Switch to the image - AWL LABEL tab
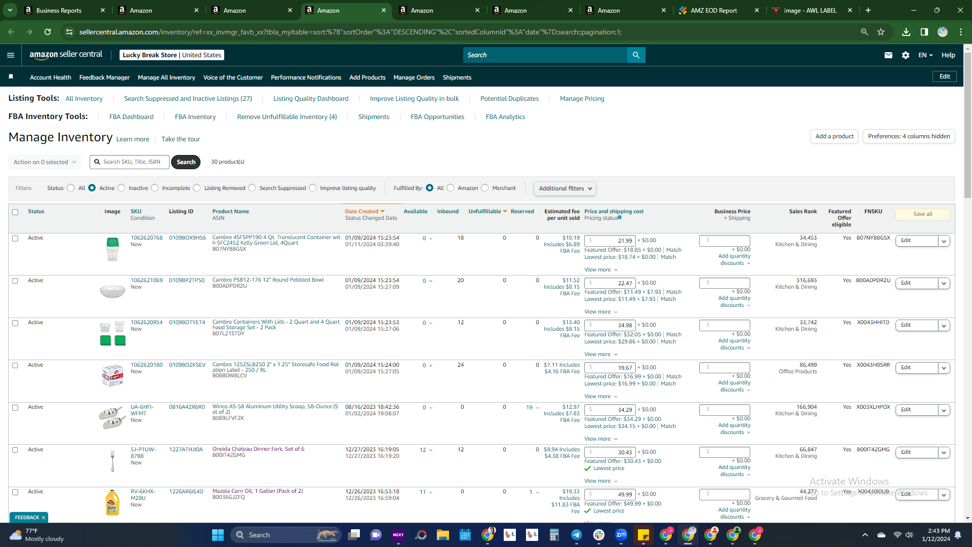Image resolution: width=972 pixels, height=547 pixels. 813,10
